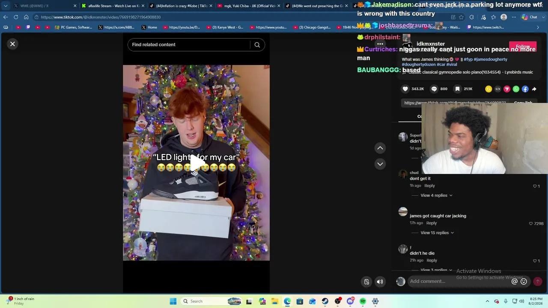This screenshot has width=548, height=308.
Task: Open the browser home page
Action: coord(26,17)
